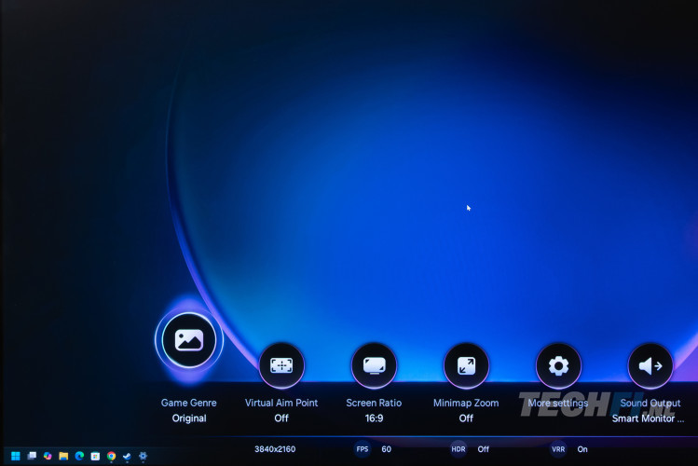Click the "Original" value under Game Genre

tap(189, 418)
